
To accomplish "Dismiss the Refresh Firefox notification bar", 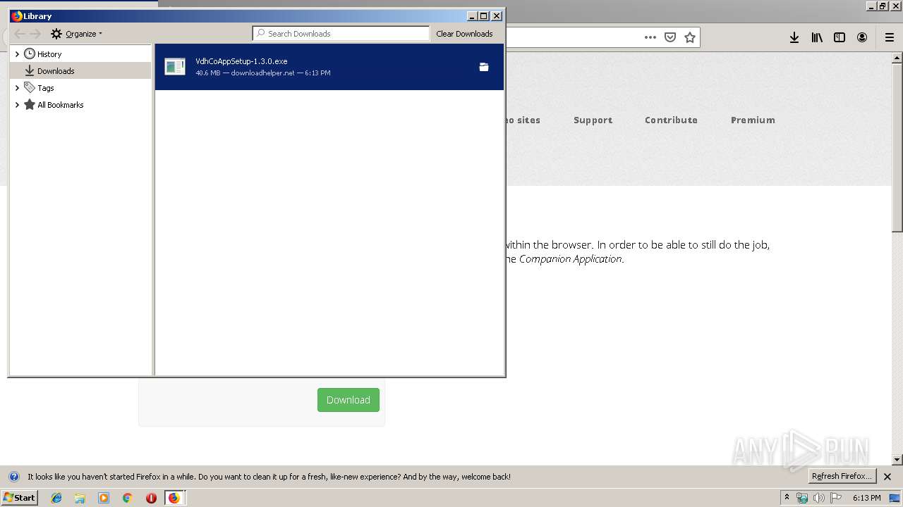I will [887, 477].
